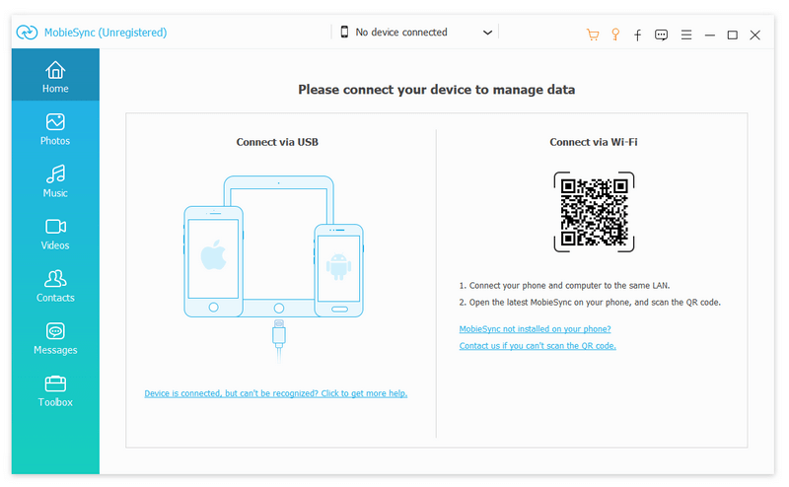Click the Wi-Fi QR code

595,212
